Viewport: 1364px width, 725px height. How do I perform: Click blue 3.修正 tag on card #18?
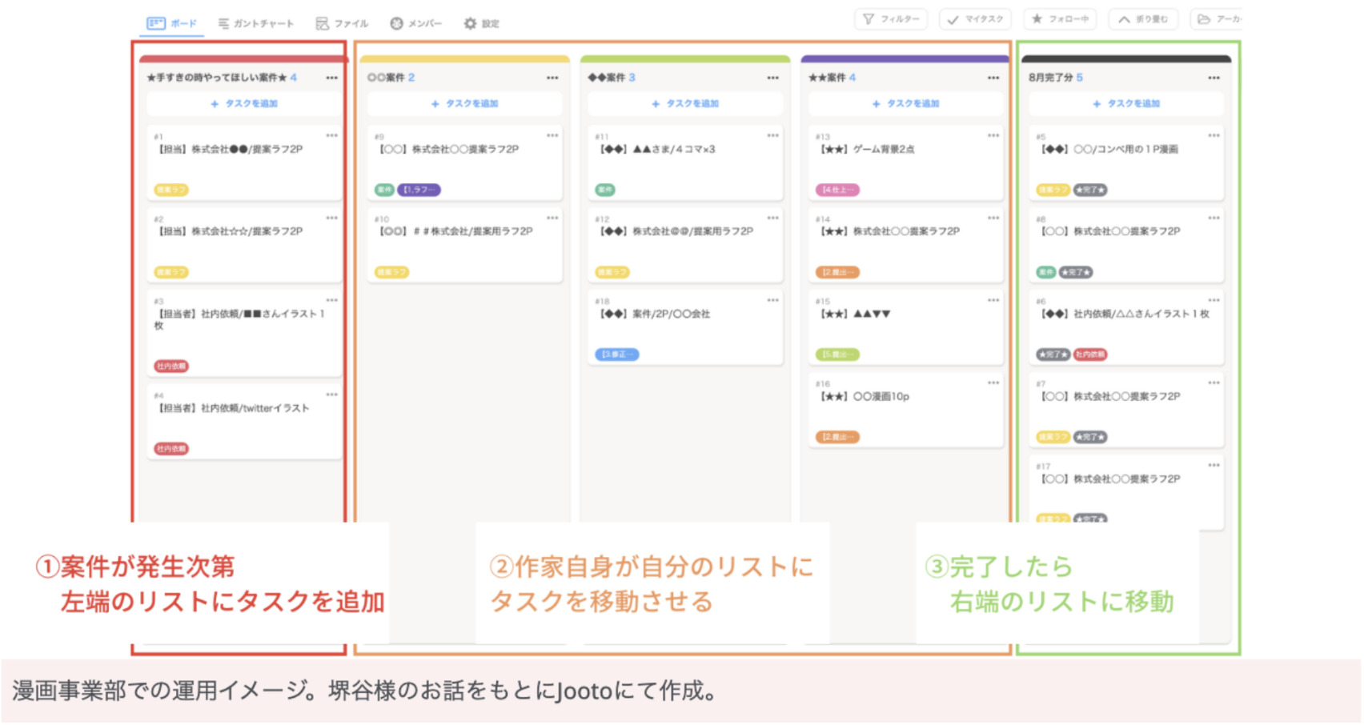(x=617, y=354)
